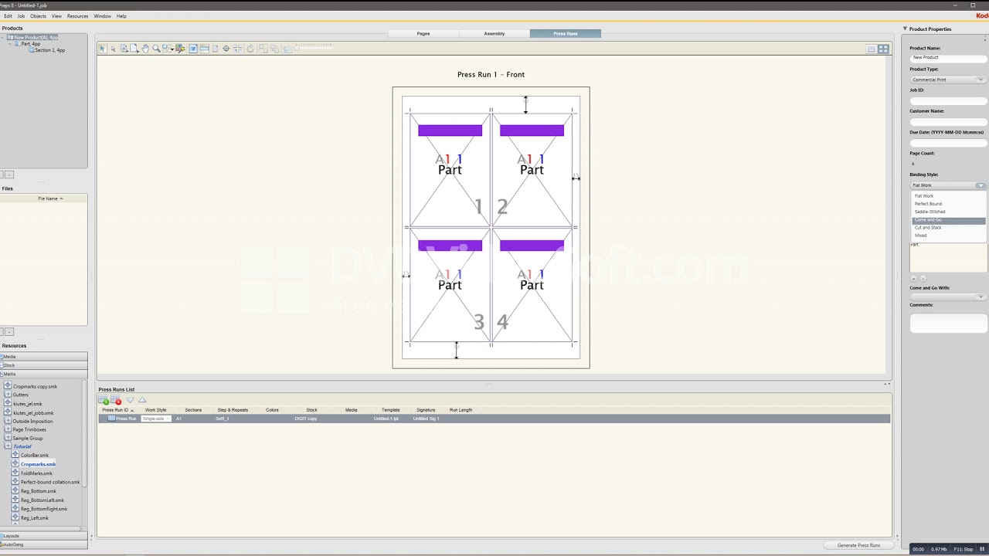Click Generate Press Runs button

point(858,545)
